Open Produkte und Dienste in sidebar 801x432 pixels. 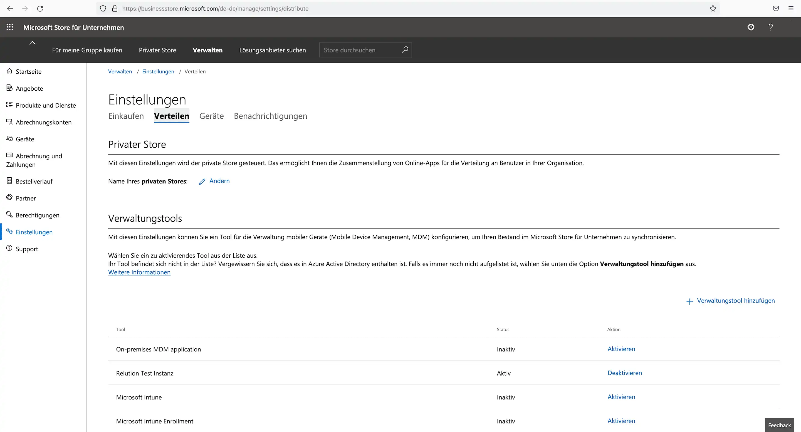pyautogui.click(x=46, y=105)
